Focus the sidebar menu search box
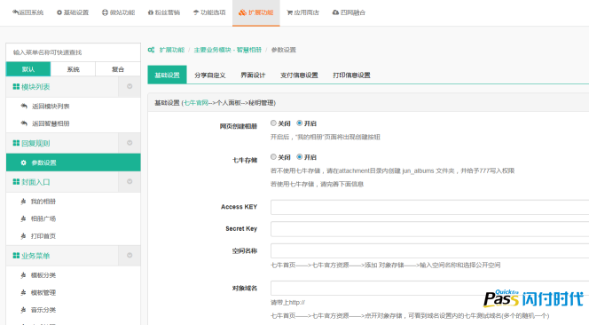This screenshot has width=589, height=325. pyautogui.click(x=74, y=52)
